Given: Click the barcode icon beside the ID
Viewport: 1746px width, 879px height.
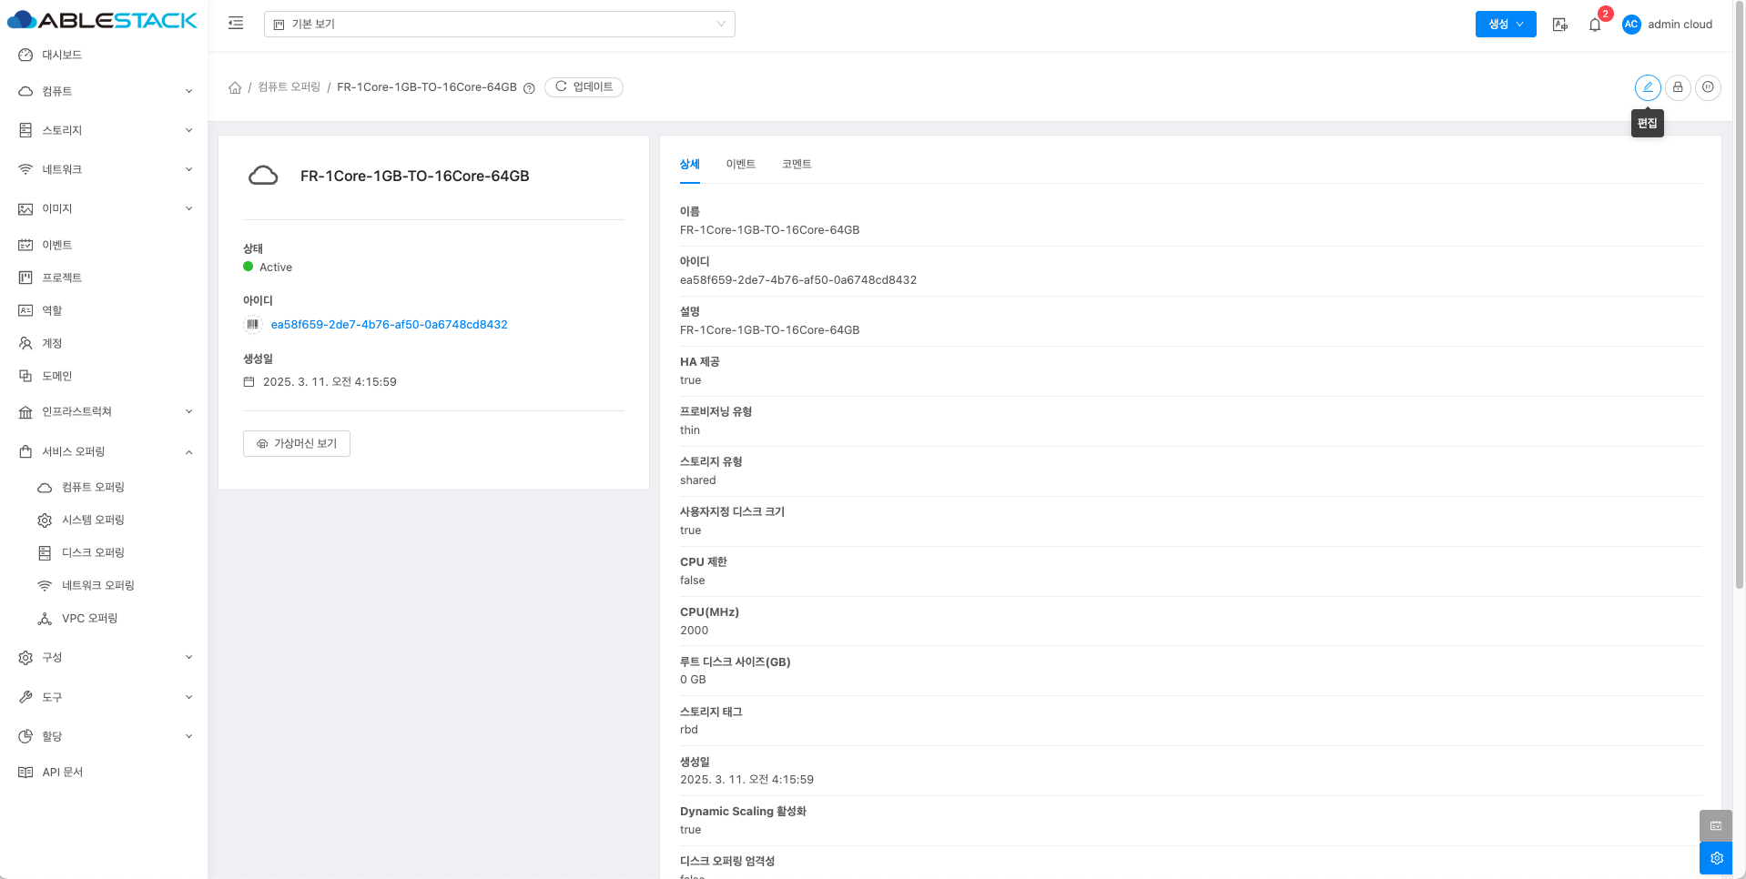Looking at the screenshot, I should (x=253, y=324).
